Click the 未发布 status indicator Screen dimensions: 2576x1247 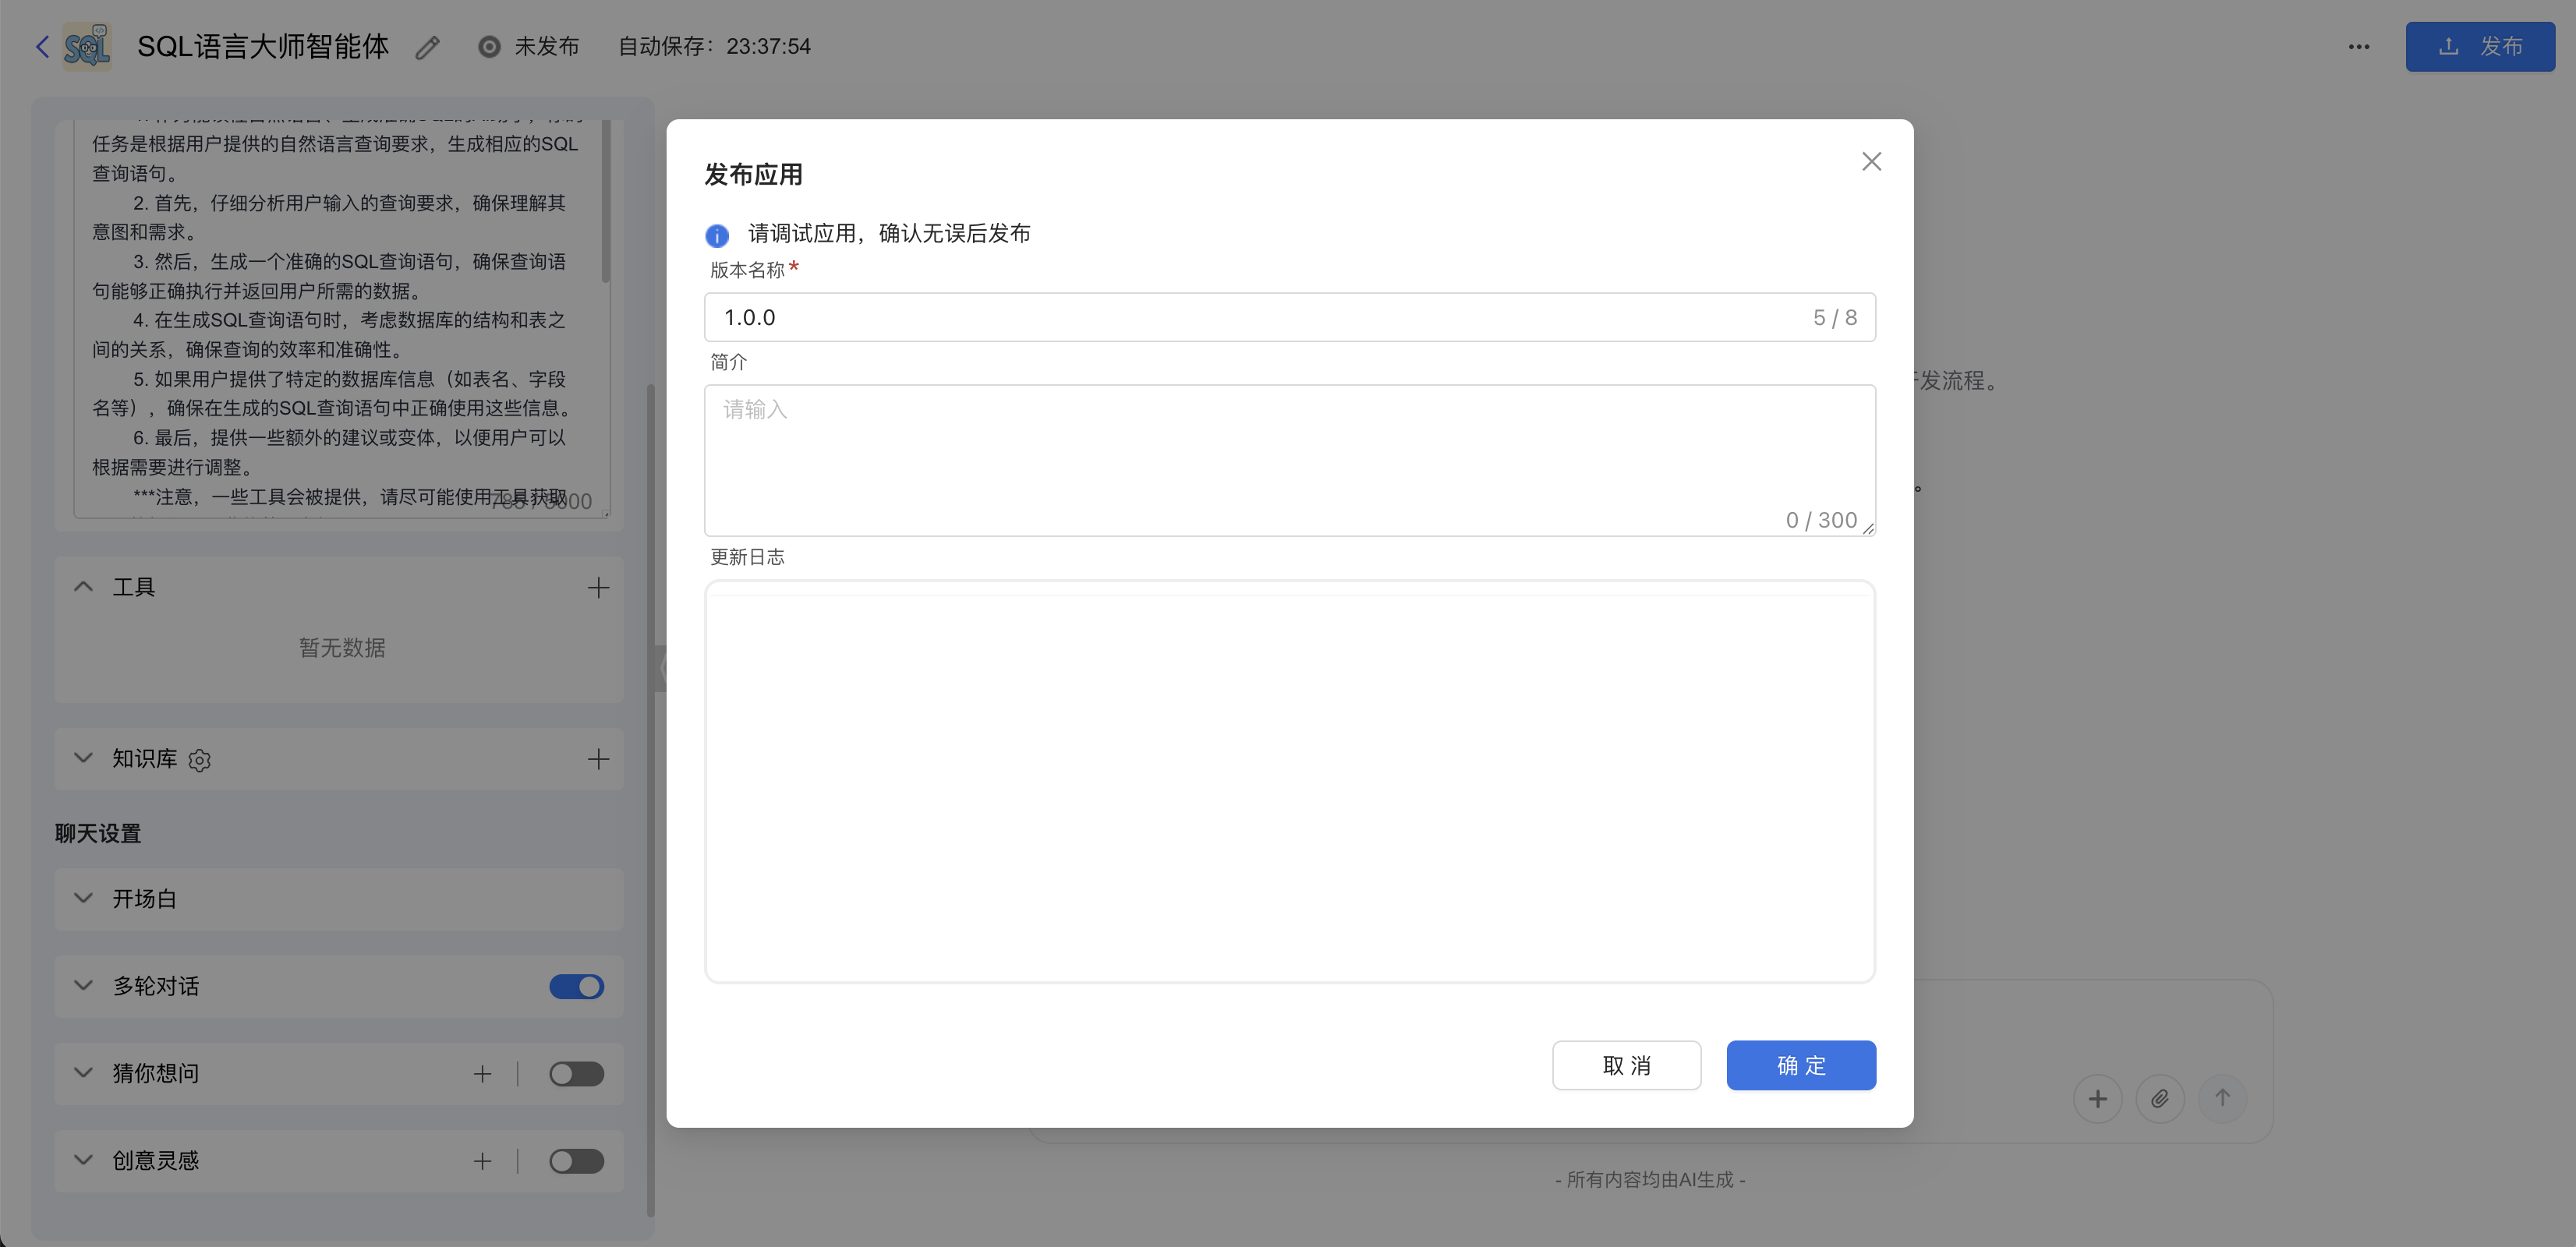click(x=527, y=46)
